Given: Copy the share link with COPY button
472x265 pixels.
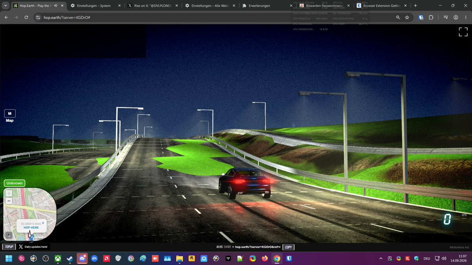Looking at the screenshot, I should pyautogui.click(x=288, y=247).
